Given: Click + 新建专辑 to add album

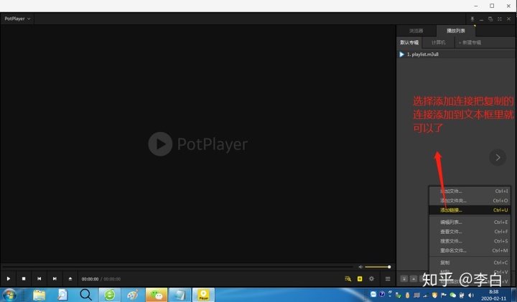Looking at the screenshot, I should tap(470, 42).
